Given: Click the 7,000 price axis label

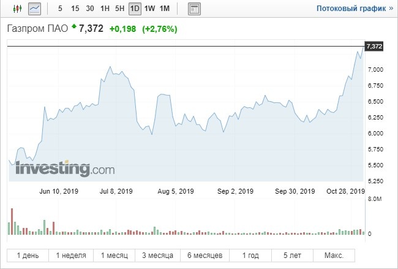Looking at the screenshot, I should tap(376, 70).
